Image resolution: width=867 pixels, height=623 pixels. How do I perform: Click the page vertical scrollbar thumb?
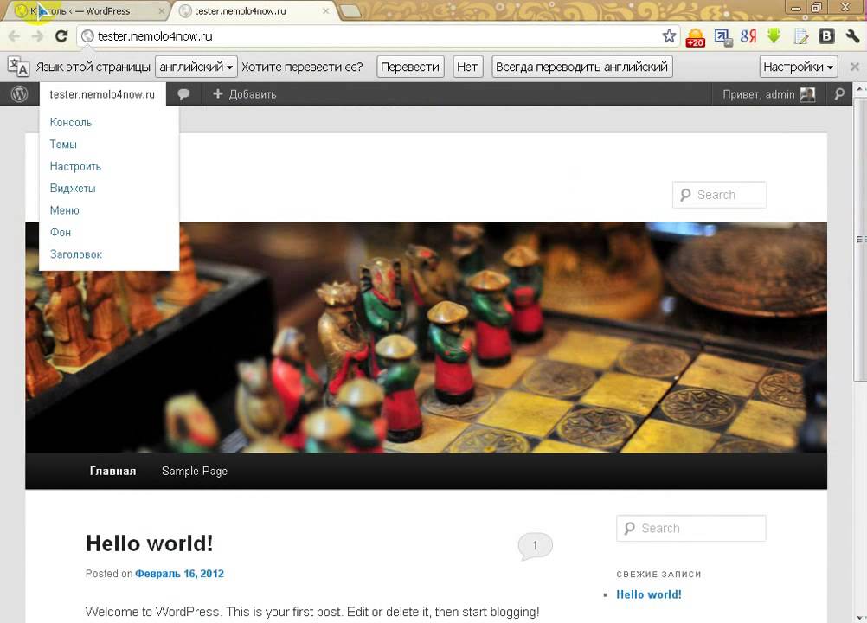click(860, 239)
